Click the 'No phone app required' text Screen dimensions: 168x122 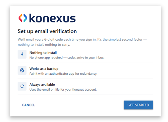click(46, 58)
